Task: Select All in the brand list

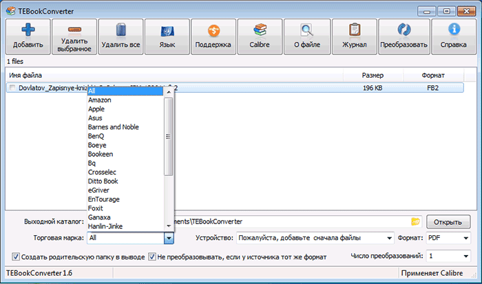Action: (x=125, y=91)
